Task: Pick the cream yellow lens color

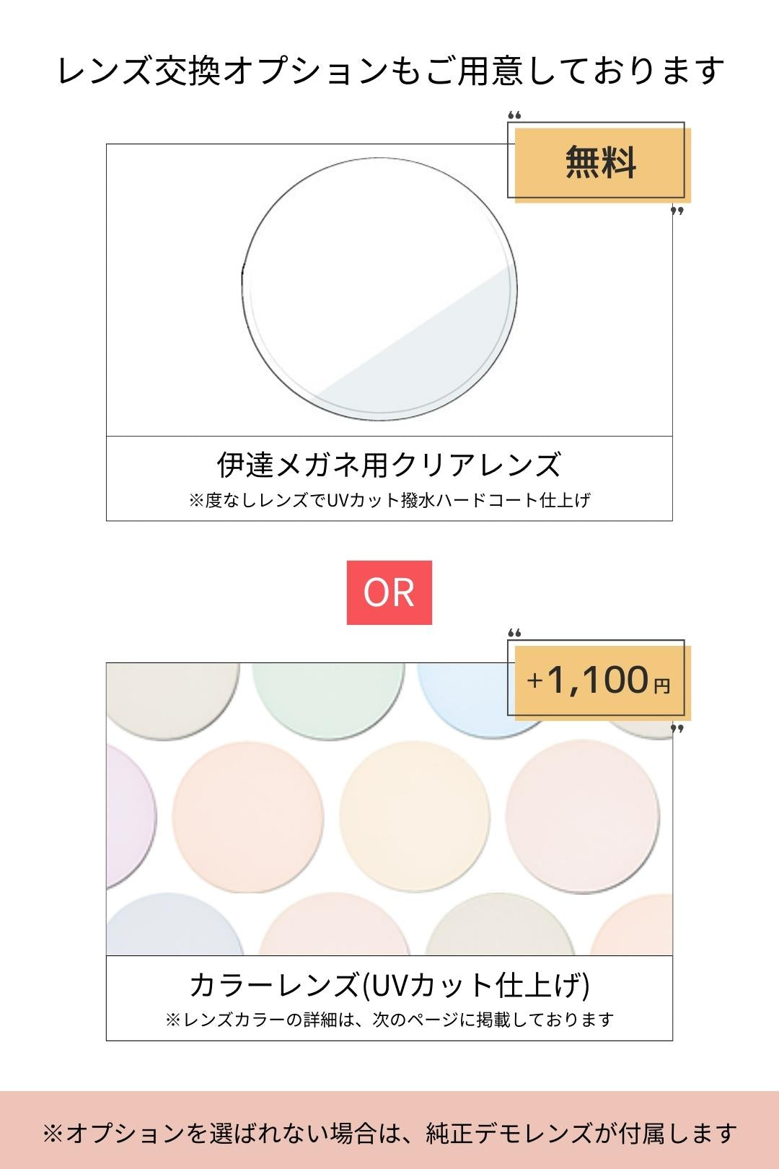Action: click(x=414, y=816)
